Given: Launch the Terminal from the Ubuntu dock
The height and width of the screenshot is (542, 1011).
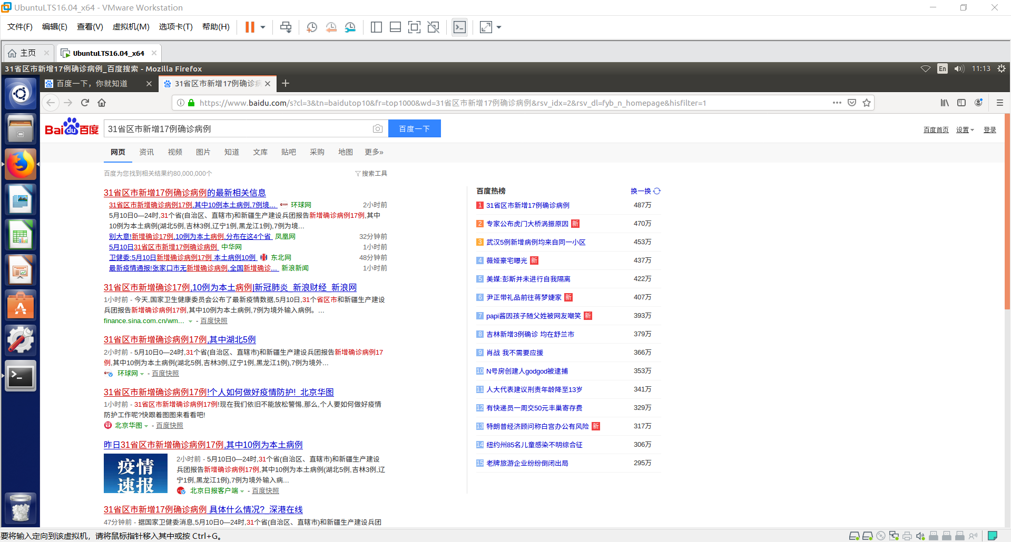Looking at the screenshot, I should coord(20,376).
